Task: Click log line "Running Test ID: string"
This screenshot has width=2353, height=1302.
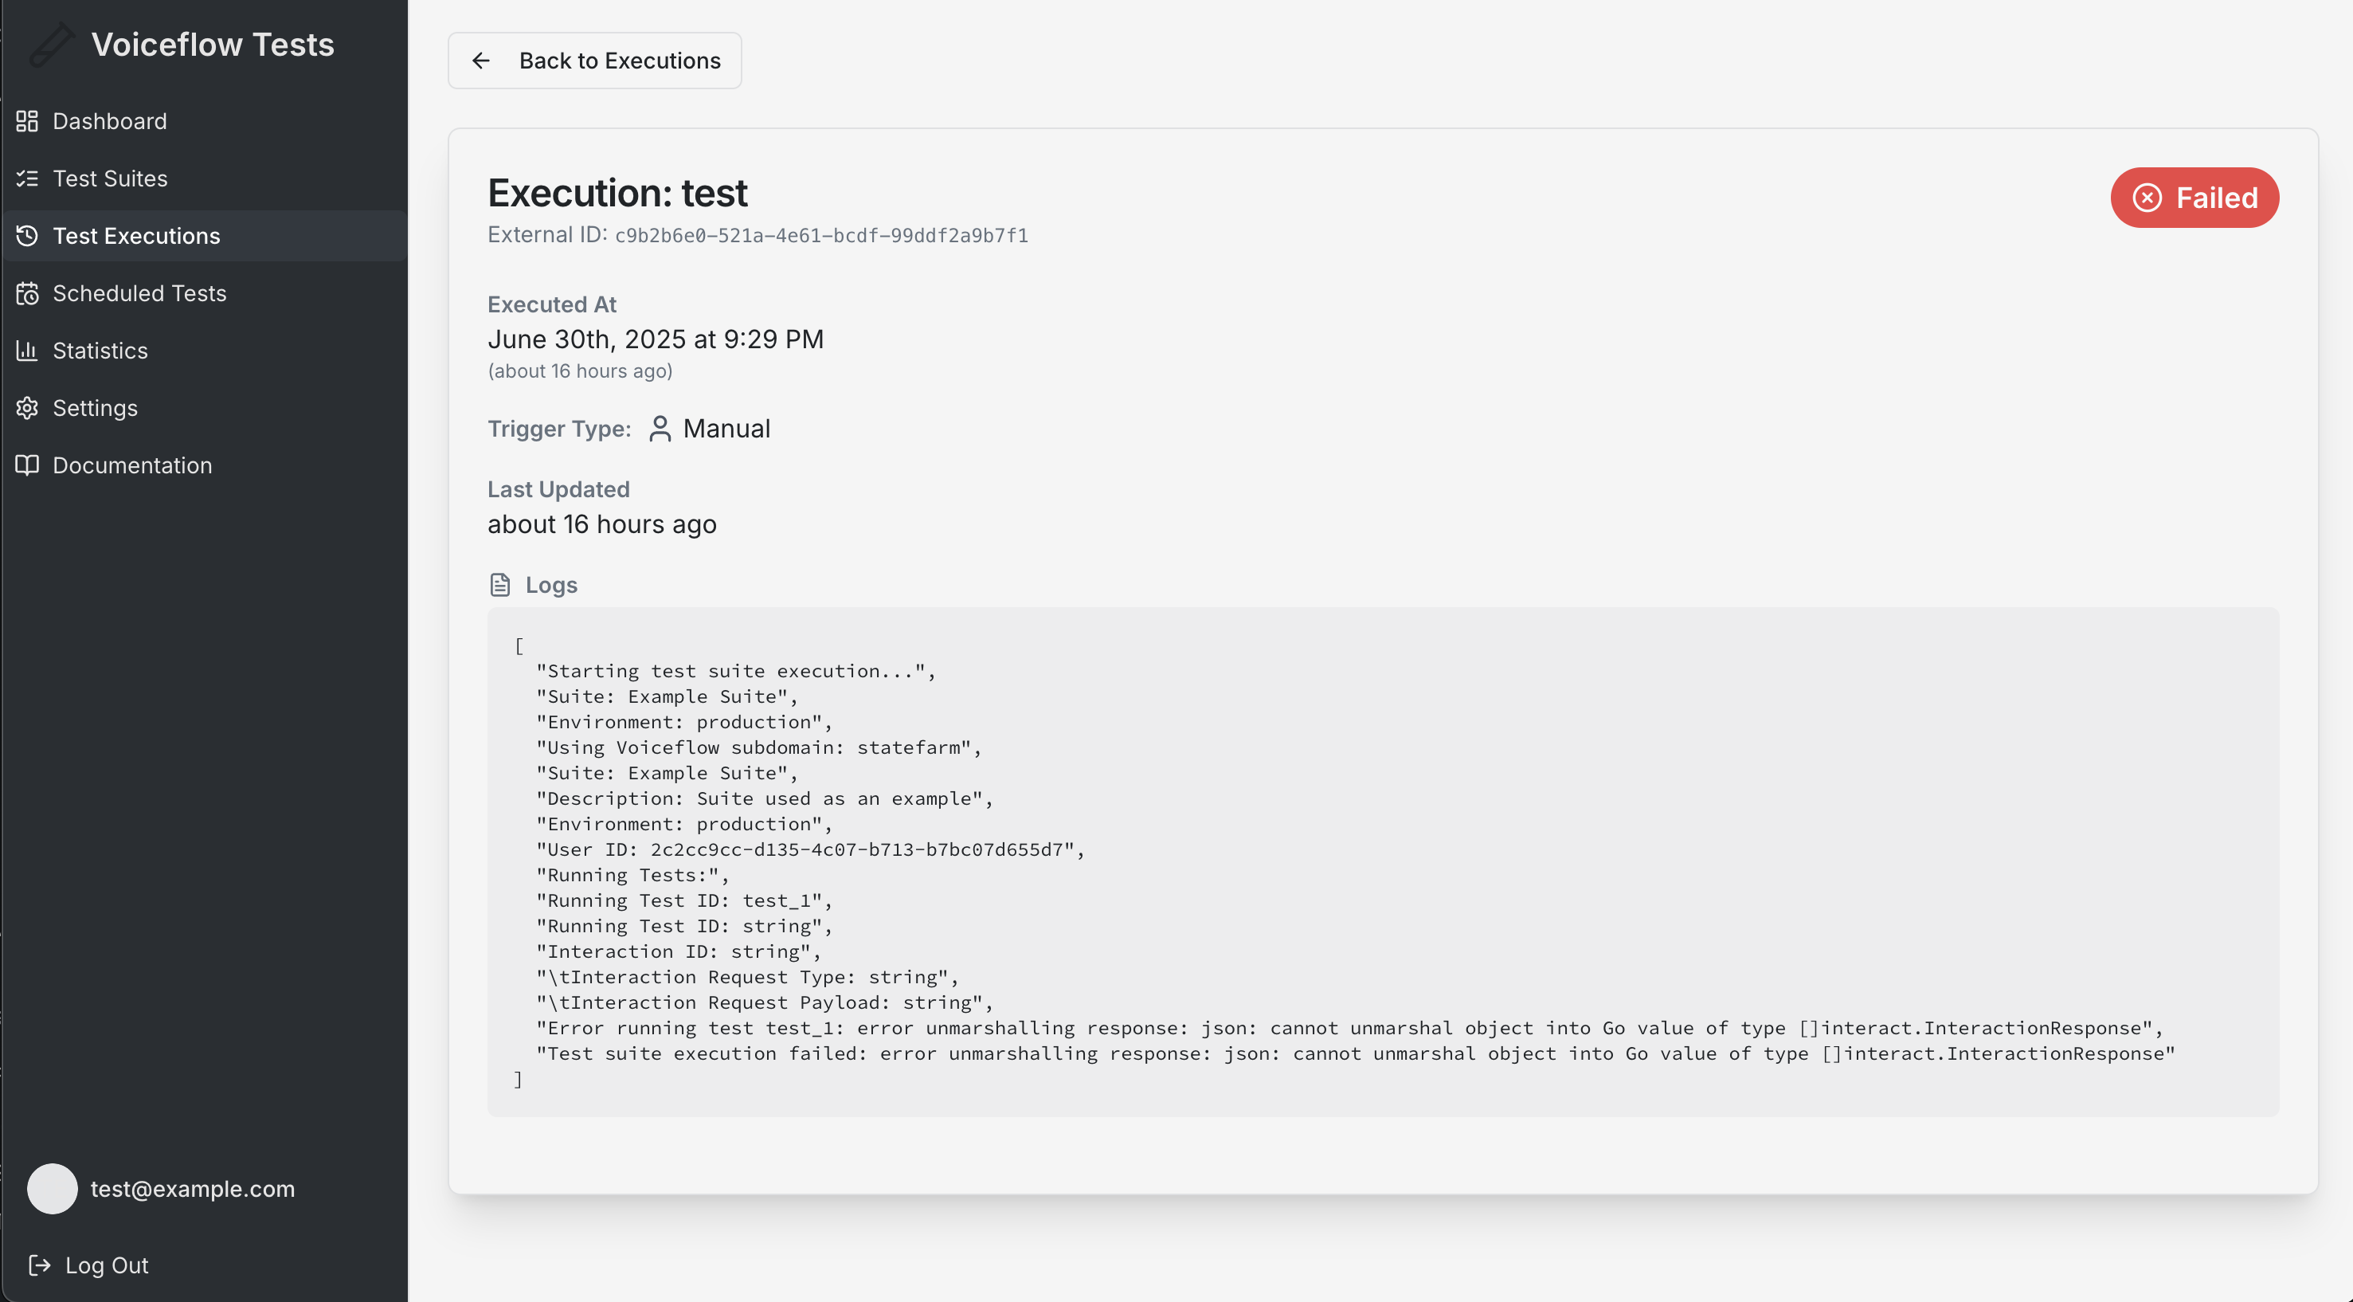Action: [x=684, y=927]
